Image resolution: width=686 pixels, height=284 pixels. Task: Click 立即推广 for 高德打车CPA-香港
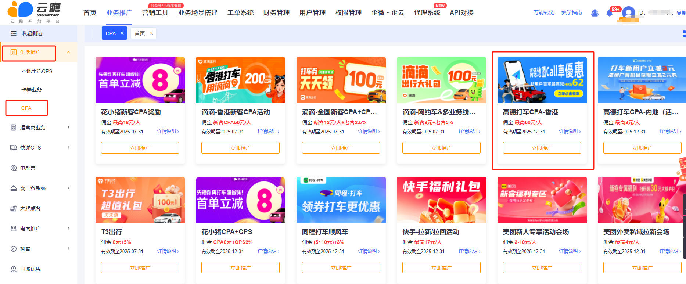click(542, 148)
